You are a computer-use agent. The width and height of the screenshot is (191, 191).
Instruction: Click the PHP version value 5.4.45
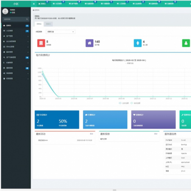pyautogui.click(x=183, y=140)
